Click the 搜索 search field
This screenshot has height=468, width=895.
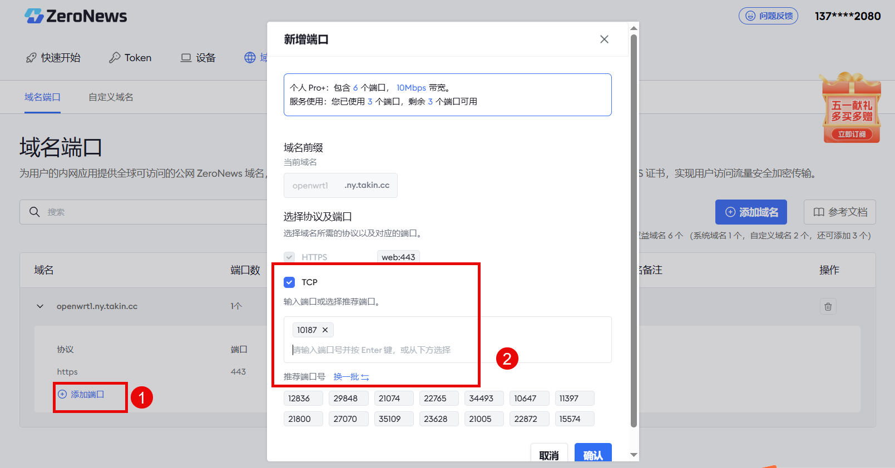pos(145,212)
